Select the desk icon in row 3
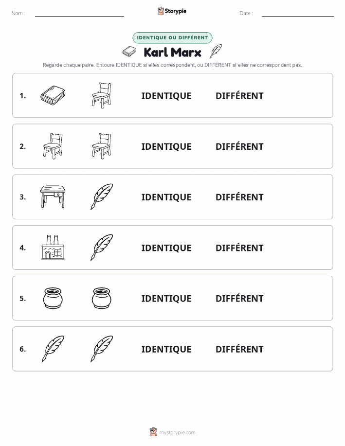This screenshot has width=345, height=446. [53, 197]
